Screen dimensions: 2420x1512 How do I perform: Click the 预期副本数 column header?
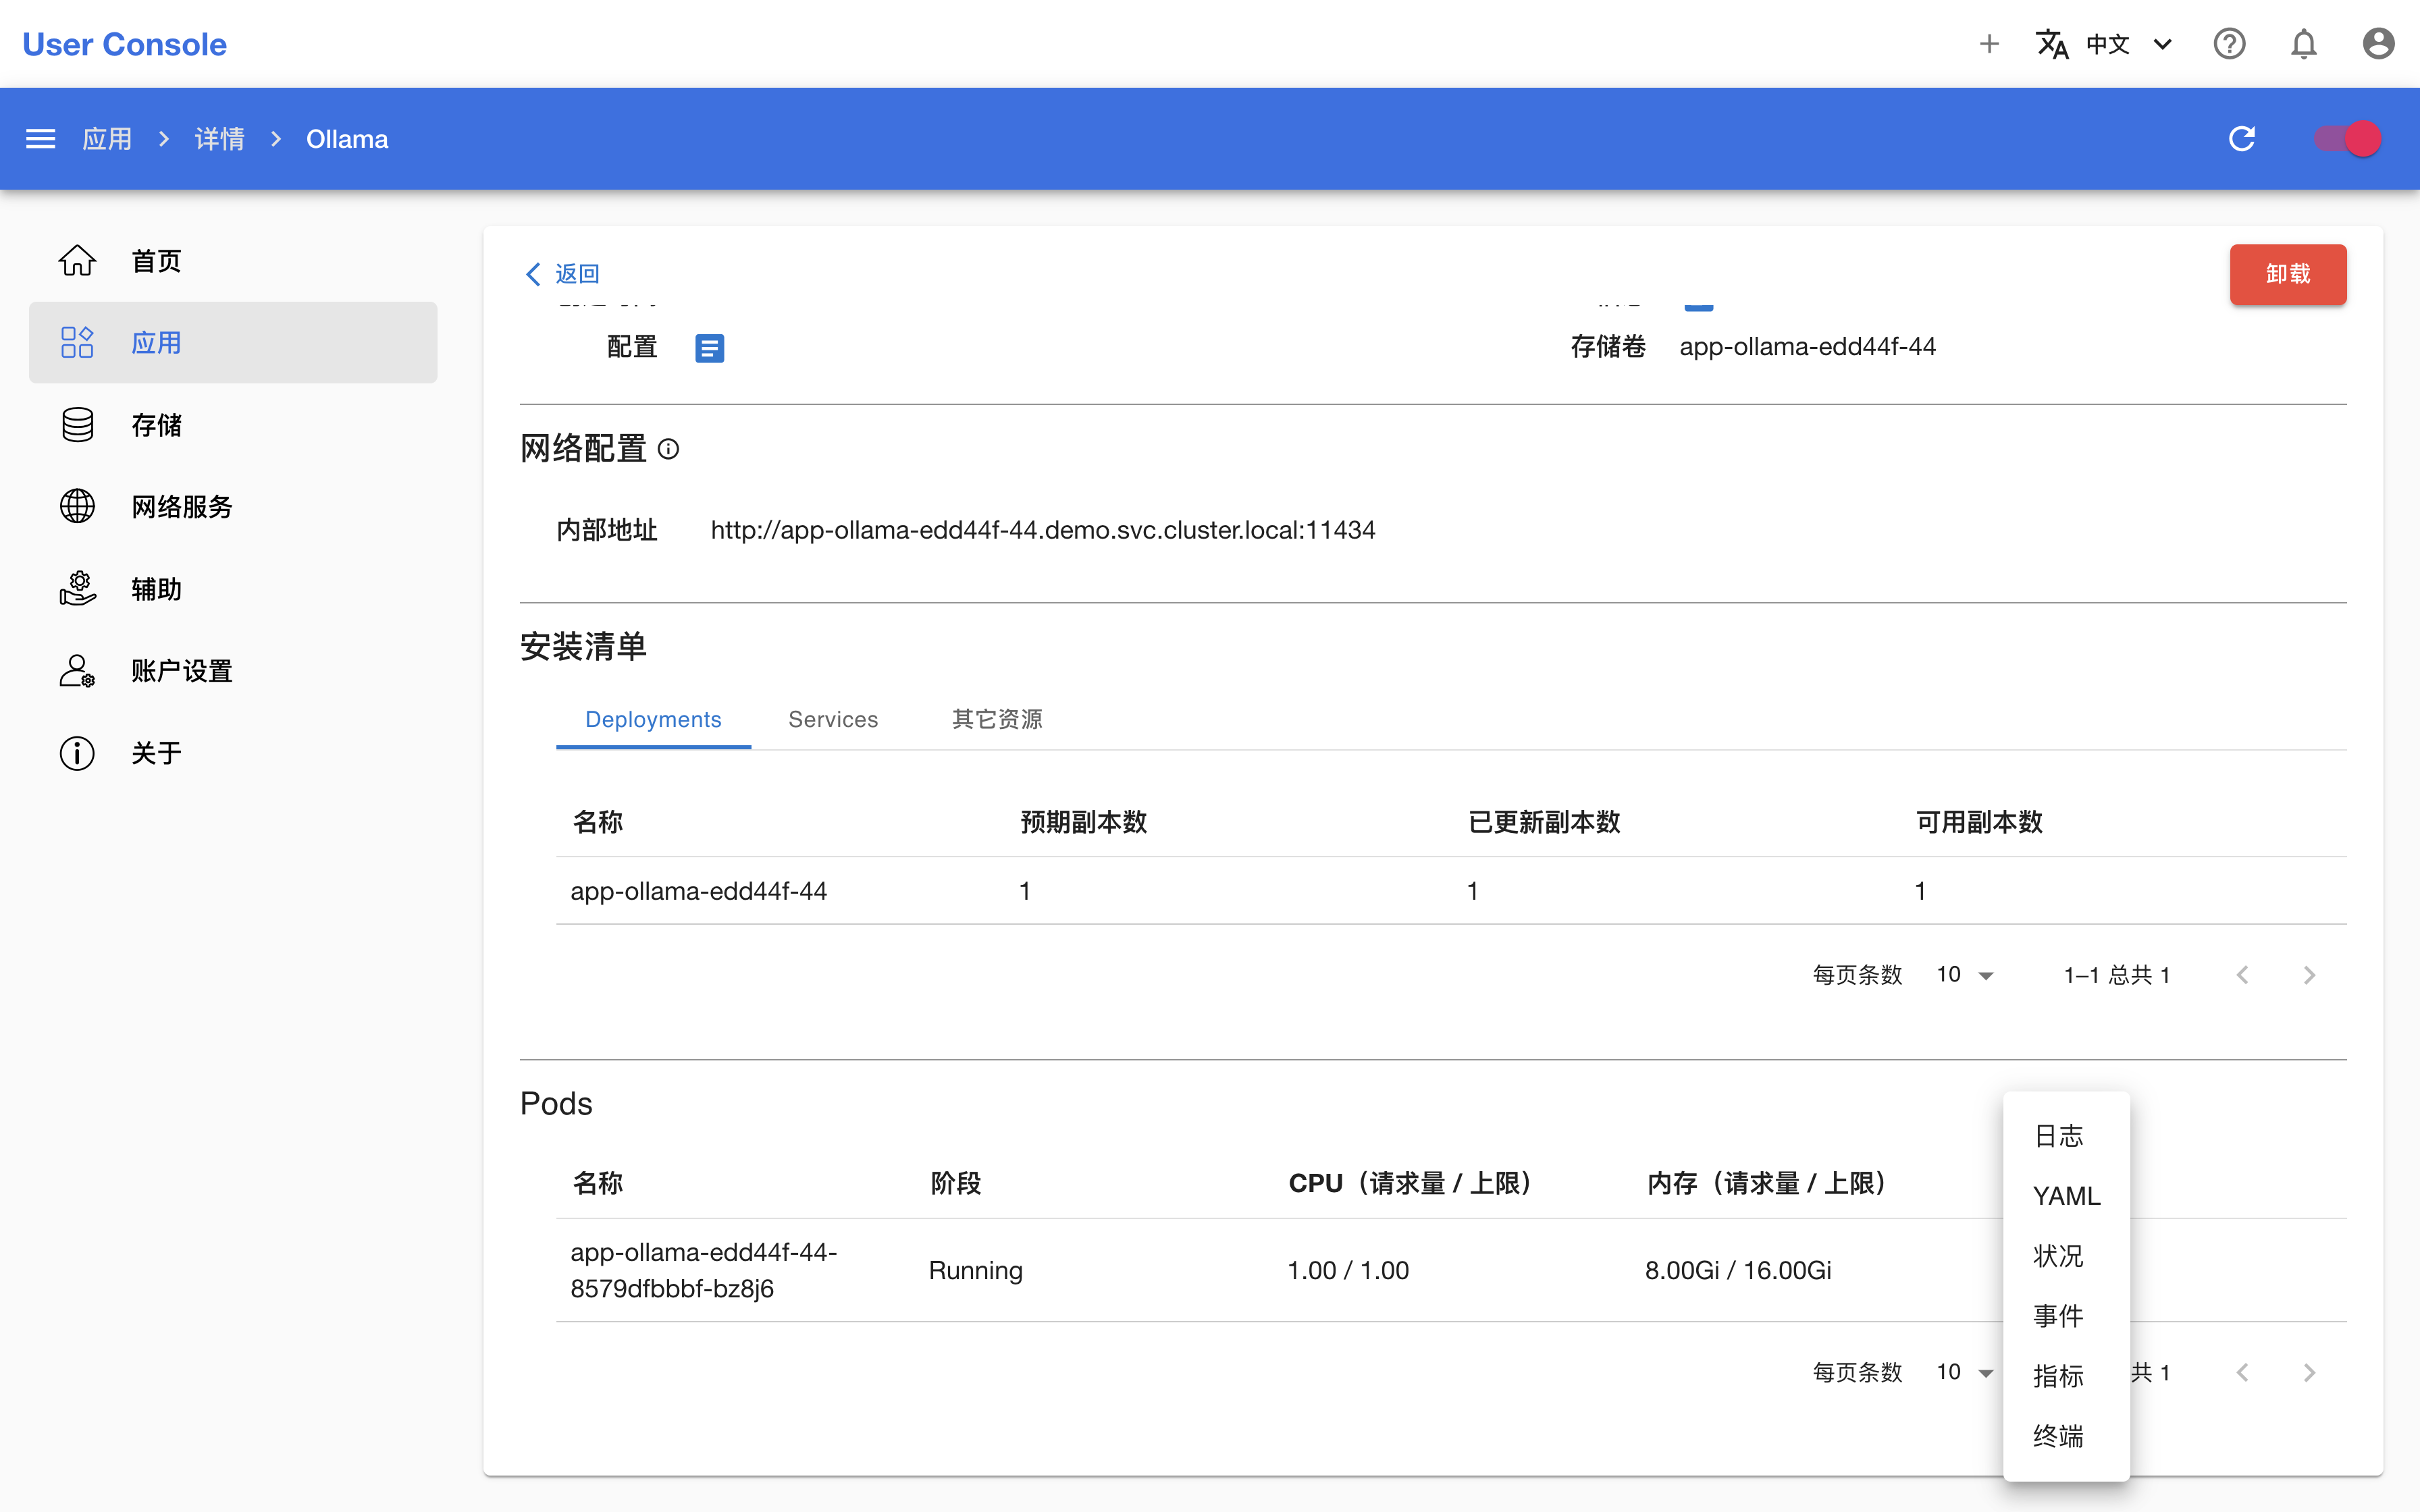coord(1083,822)
